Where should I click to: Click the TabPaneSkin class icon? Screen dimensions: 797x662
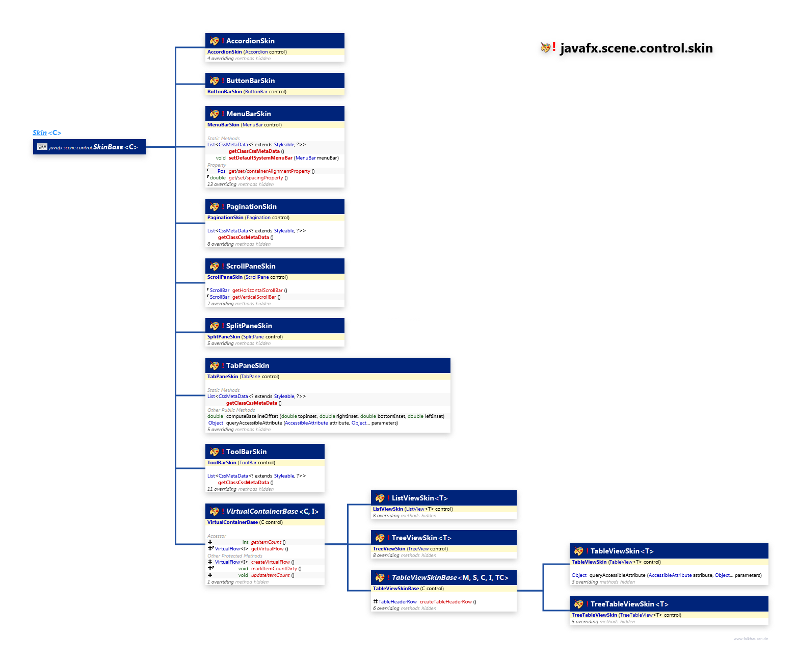[x=214, y=366]
